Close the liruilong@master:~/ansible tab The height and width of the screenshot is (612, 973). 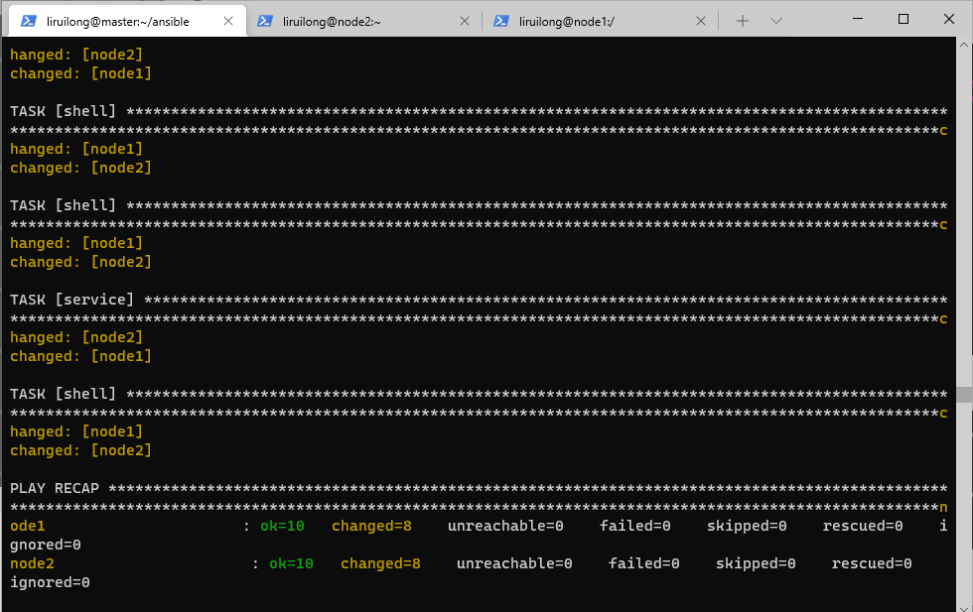tap(228, 21)
